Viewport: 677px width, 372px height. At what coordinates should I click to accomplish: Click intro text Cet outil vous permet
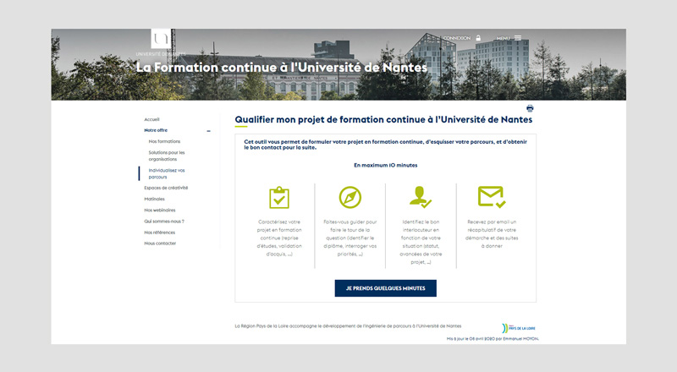(386, 145)
